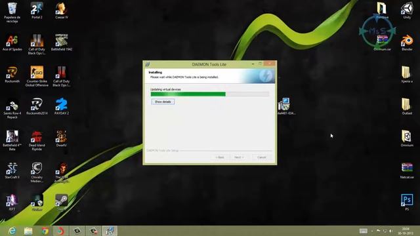Screen dimensions: 420x236
Task: Select the Battlefield 4 Beta shortcut
Action: (x=12, y=141)
